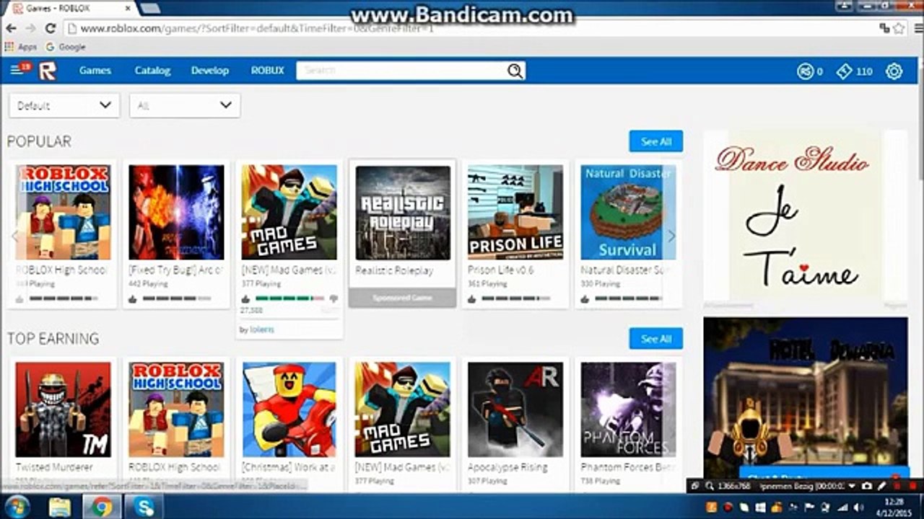Viewport: 924px width, 519px height.
Task: Click See All for Popular games
Action: pos(656,141)
